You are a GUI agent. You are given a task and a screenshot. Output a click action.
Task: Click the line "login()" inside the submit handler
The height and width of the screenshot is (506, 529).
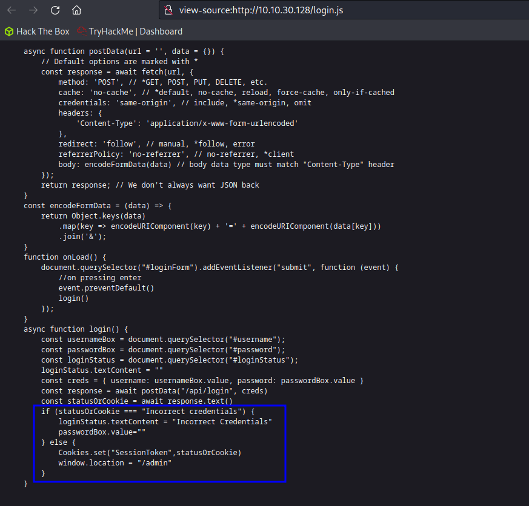[73, 298]
